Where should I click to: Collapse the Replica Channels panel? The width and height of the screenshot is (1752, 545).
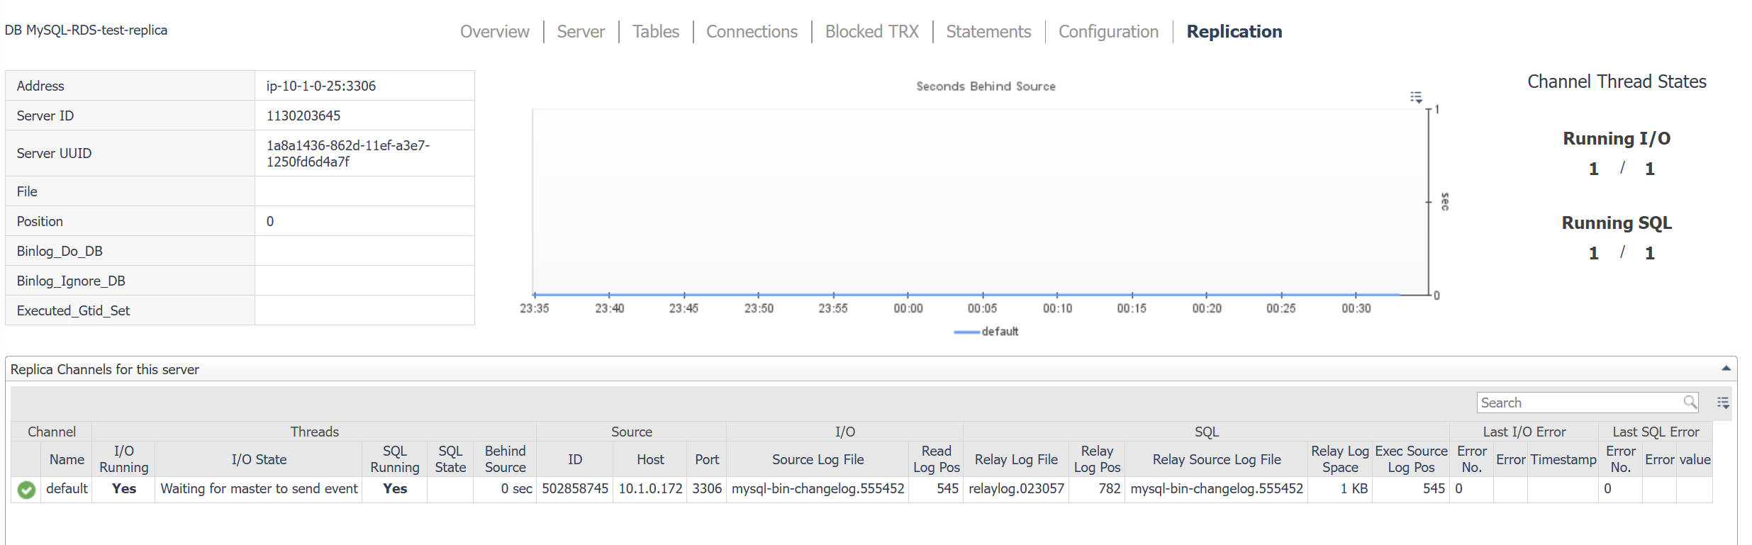click(1726, 369)
